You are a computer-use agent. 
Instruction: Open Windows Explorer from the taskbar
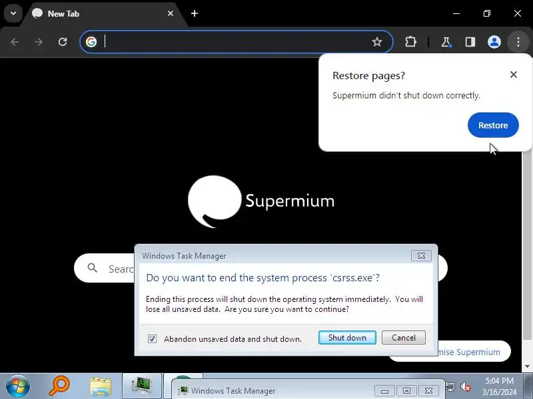coord(101,387)
